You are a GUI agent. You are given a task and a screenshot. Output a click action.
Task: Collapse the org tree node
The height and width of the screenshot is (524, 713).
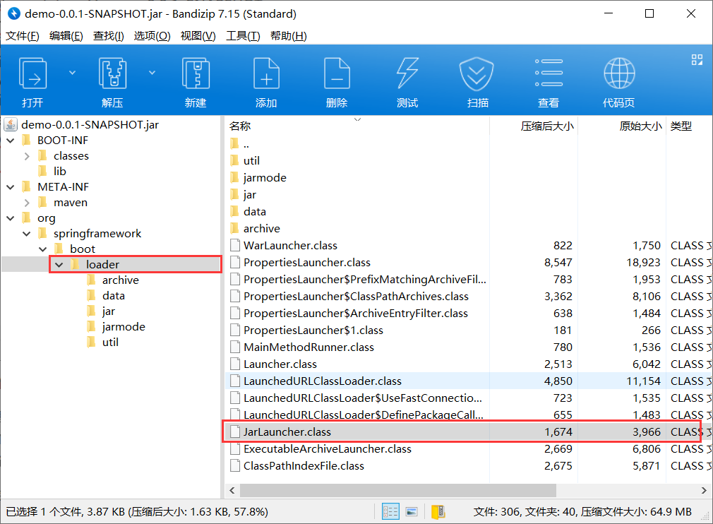[11, 218]
